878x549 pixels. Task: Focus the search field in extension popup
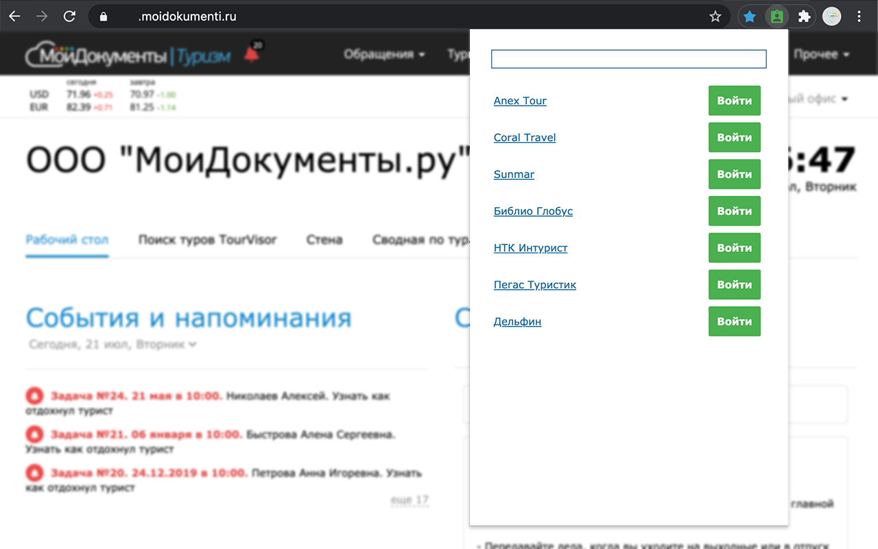coord(628,59)
